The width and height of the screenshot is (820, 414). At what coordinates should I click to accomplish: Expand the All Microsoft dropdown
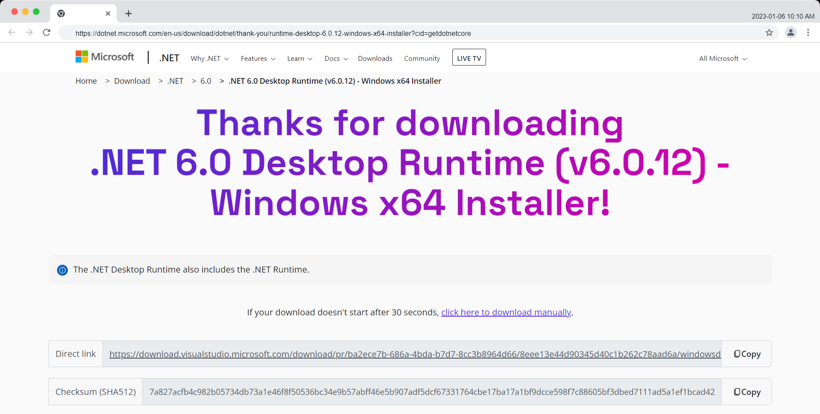(x=723, y=58)
